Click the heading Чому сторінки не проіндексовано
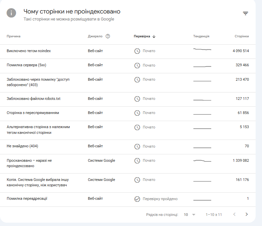Viewport: 262px width, 226px height. click(x=72, y=11)
